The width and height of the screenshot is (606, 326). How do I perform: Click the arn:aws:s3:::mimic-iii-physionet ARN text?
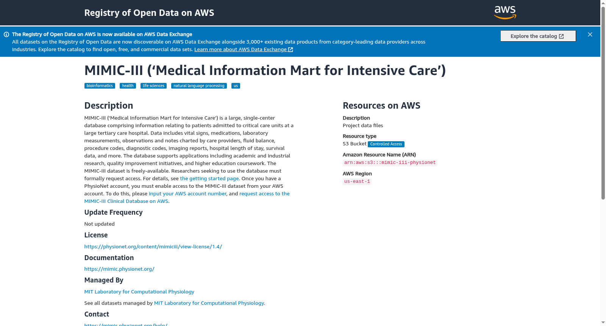[x=390, y=163]
